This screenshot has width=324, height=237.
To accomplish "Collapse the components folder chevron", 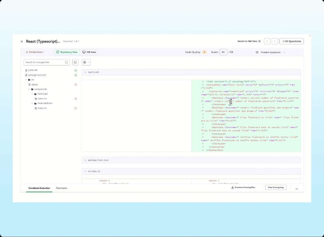I will pyautogui.click(x=29, y=89).
